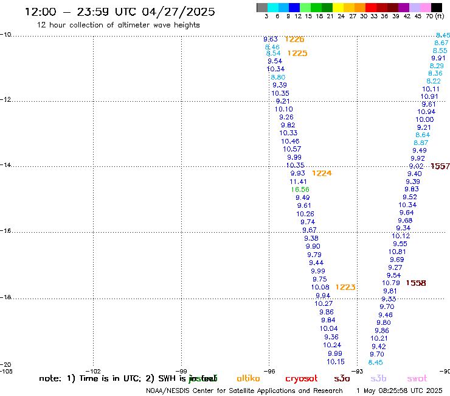Click the 10.81 wave height value
Screen dimensions: 450x396
(x=397, y=252)
